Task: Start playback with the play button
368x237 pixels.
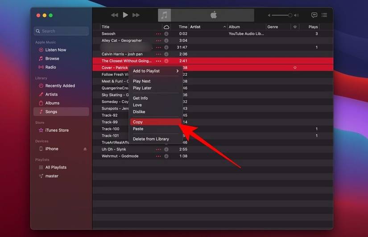Action: 125,15
